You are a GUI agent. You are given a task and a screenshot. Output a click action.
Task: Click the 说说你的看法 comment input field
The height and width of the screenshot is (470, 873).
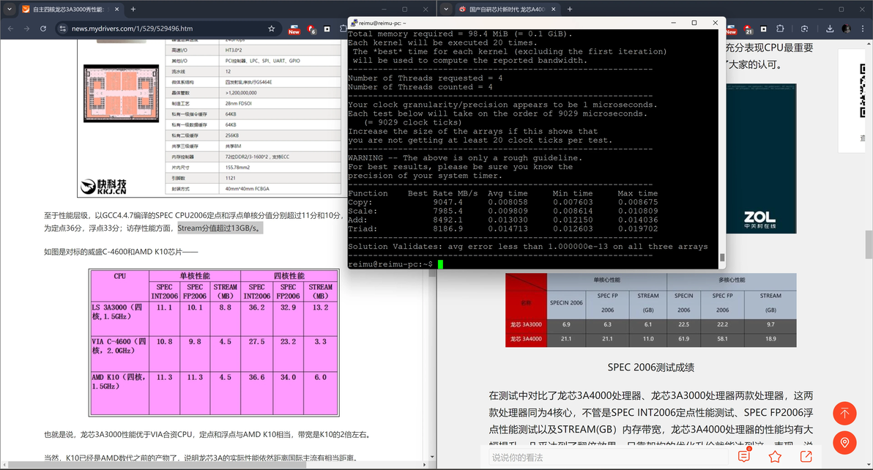tap(606, 458)
